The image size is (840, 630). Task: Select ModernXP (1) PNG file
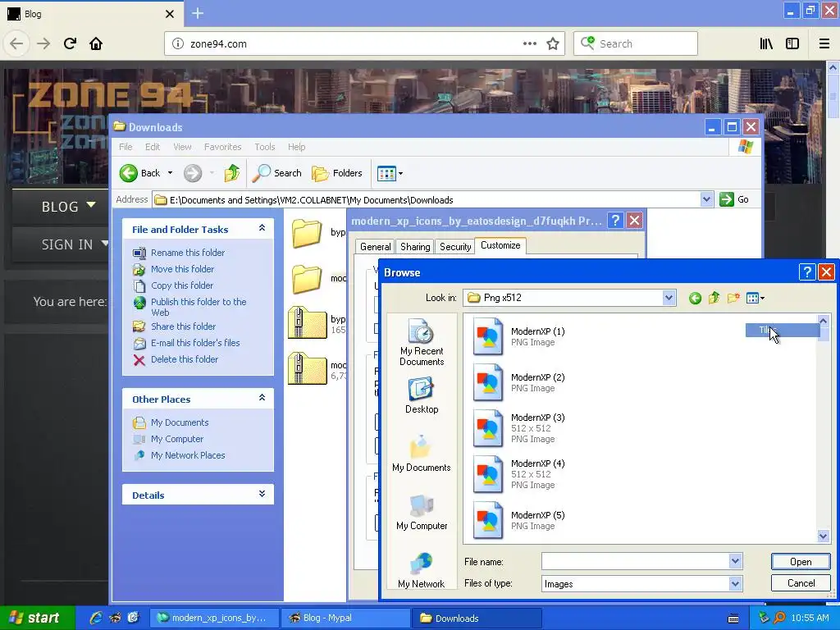click(x=518, y=336)
